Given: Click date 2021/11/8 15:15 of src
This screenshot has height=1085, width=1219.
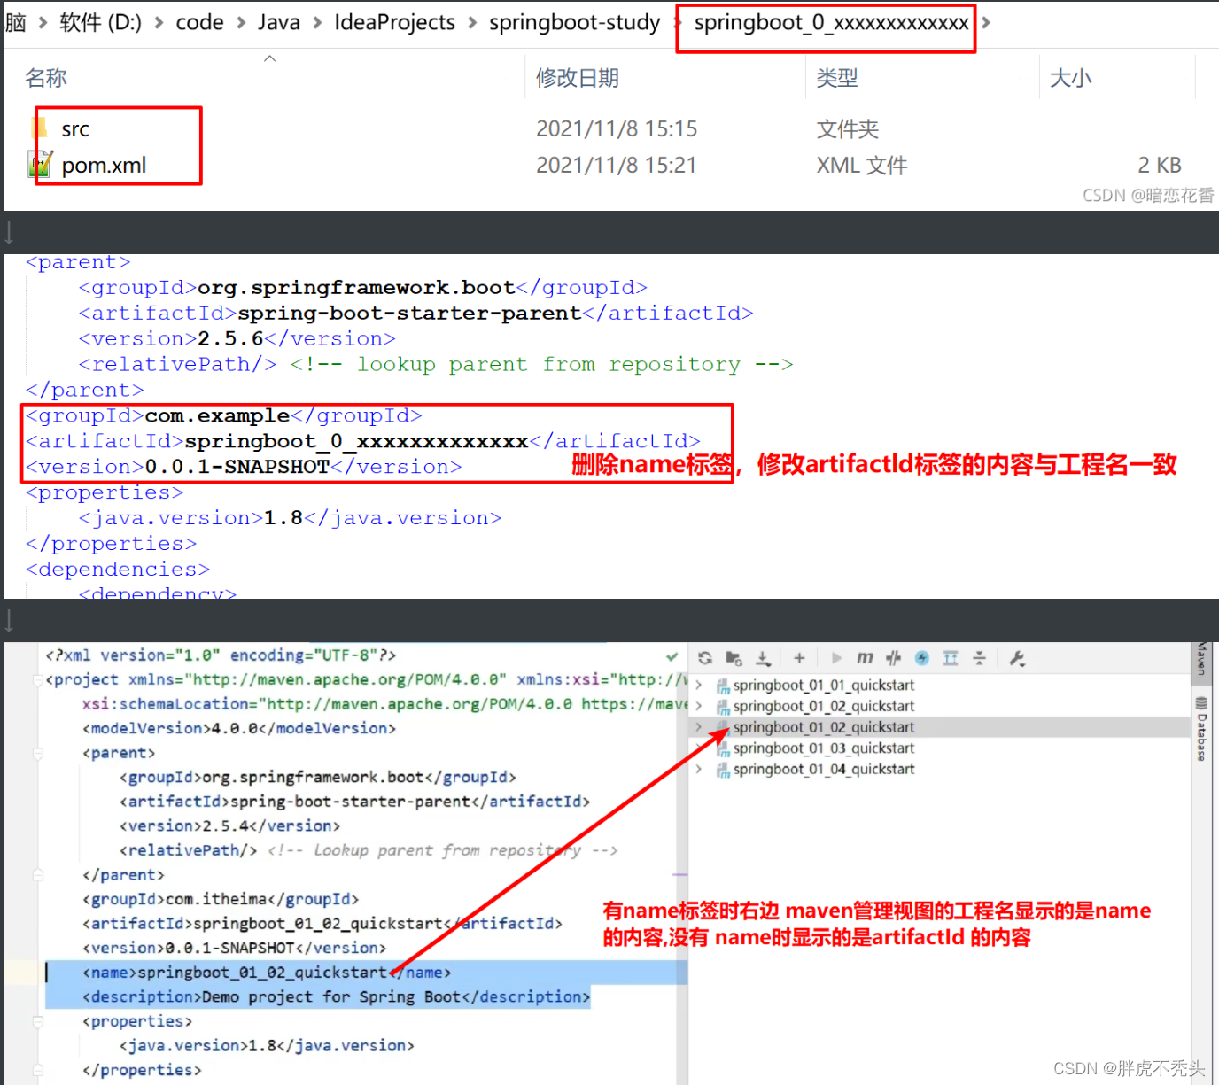Looking at the screenshot, I should tap(617, 128).
